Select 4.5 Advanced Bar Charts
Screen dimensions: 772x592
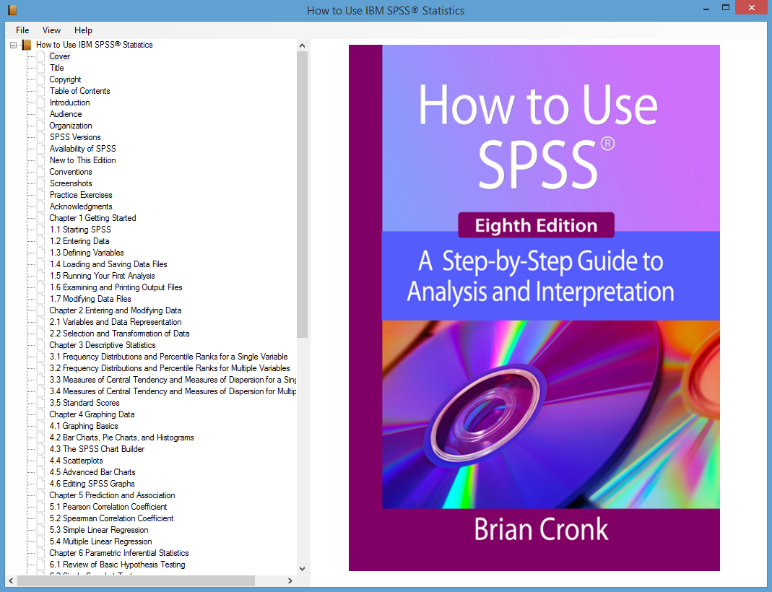(92, 472)
